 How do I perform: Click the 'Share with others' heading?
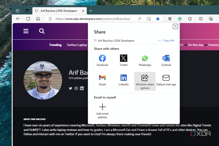[x=106, y=49]
